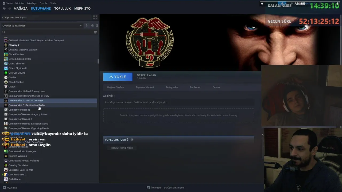Click the Content Warning icon
This screenshot has height=192, width=342.
coord(6,156)
